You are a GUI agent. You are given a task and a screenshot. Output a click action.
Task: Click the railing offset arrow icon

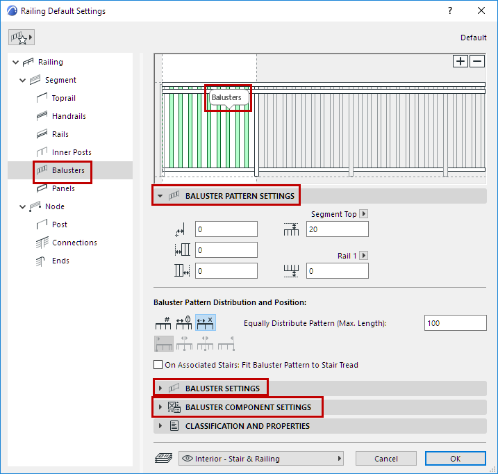coord(180,230)
